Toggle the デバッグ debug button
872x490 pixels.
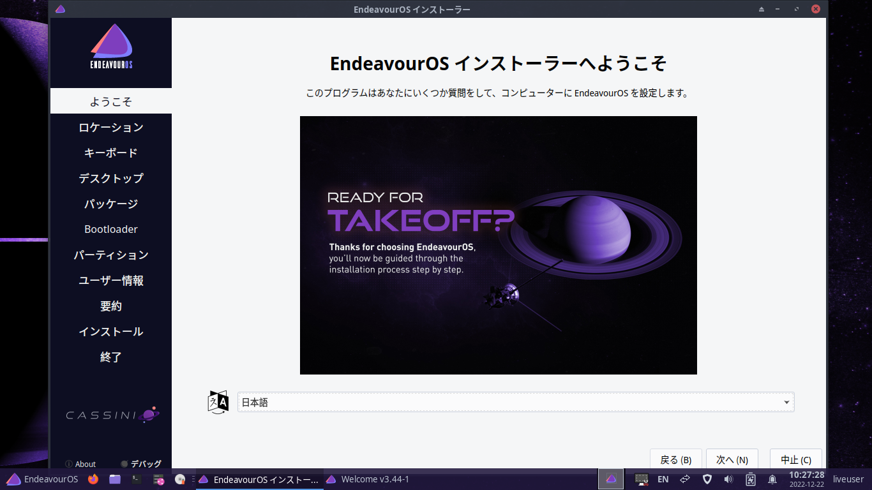(141, 464)
